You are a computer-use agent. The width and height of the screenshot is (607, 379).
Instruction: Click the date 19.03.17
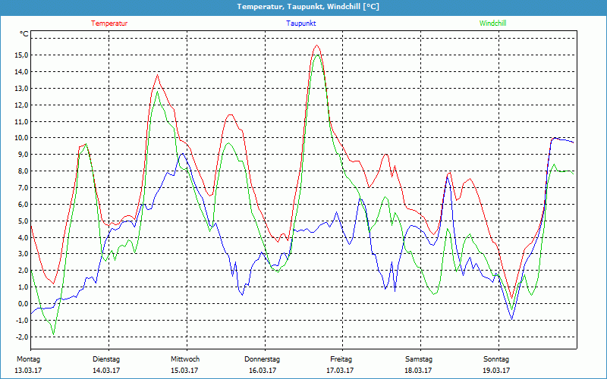pyautogui.click(x=496, y=371)
